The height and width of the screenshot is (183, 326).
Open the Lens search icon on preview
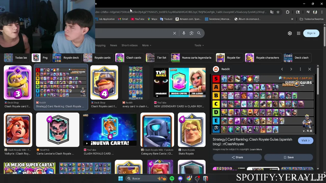coord(216,128)
